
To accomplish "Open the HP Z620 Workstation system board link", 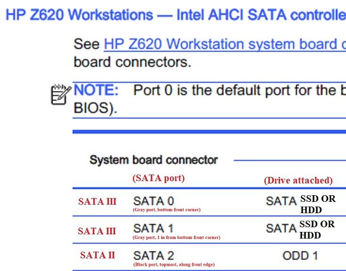I will click(x=225, y=45).
